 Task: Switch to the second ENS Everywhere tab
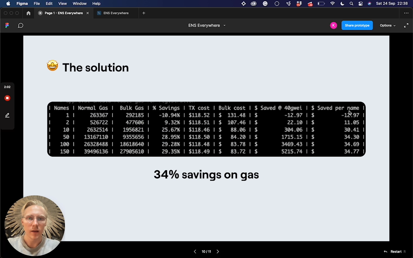pyautogui.click(x=116, y=13)
